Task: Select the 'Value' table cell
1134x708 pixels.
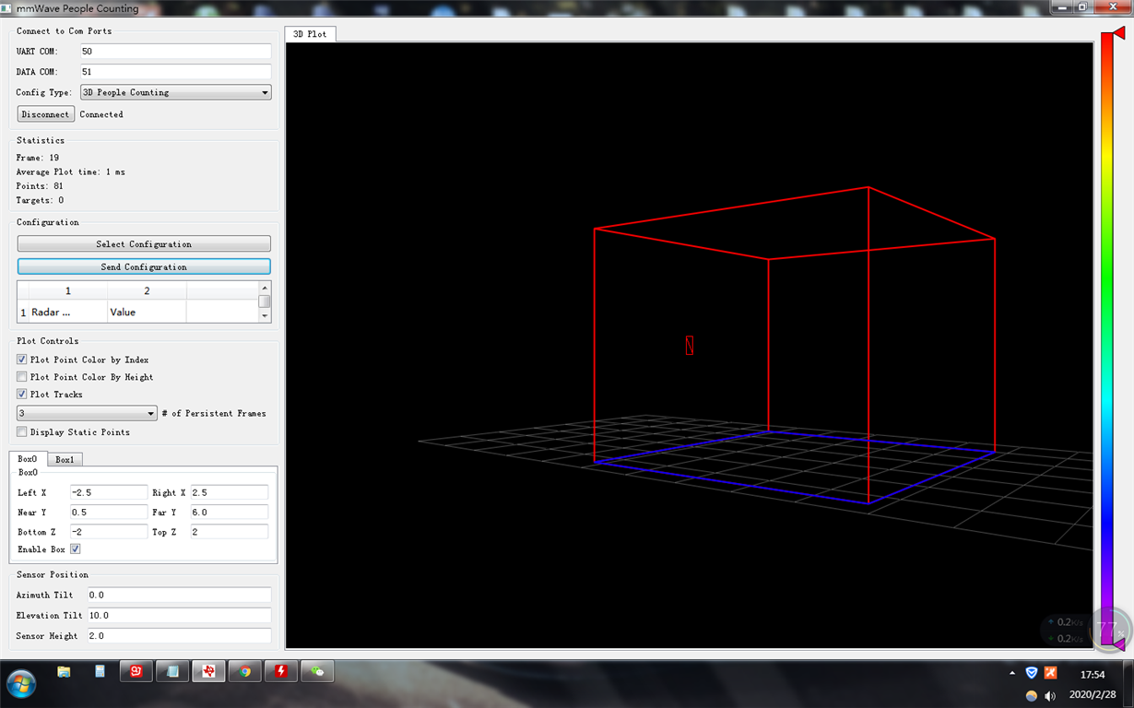Action: (x=147, y=313)
